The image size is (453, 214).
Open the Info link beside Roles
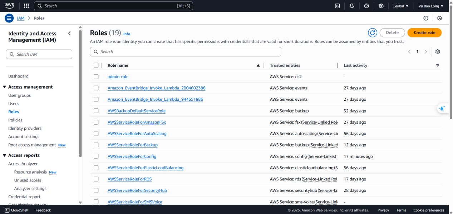pos(127,34)
